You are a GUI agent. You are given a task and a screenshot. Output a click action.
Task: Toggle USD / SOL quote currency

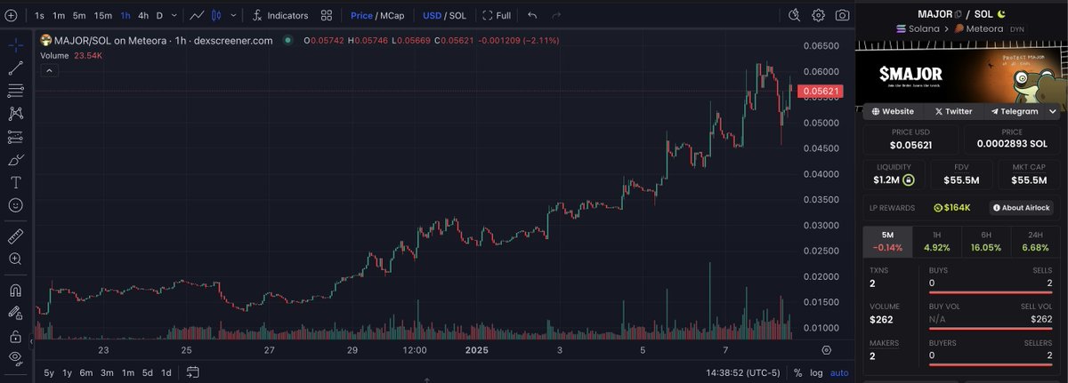tap(444, 15)
